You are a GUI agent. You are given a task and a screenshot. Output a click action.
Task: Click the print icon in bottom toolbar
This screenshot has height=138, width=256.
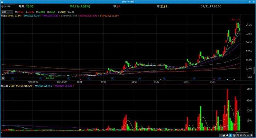[x=224, y=135]
